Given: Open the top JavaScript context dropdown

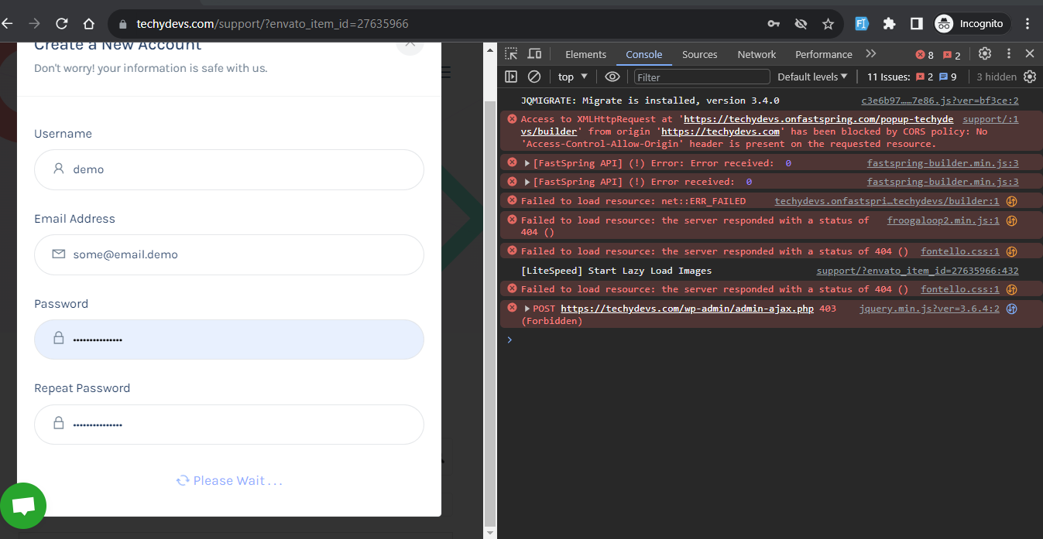Looking at the screenshot, I should coord(573,77).
